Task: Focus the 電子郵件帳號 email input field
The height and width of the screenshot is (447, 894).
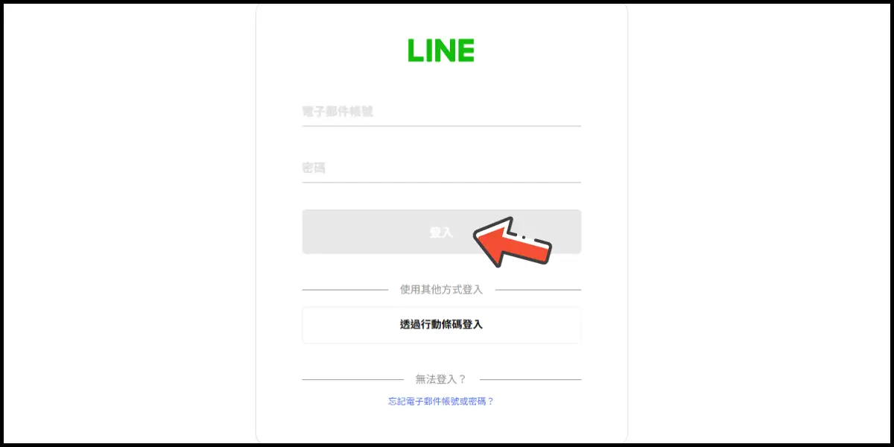Action: click(x=441, y=112)
